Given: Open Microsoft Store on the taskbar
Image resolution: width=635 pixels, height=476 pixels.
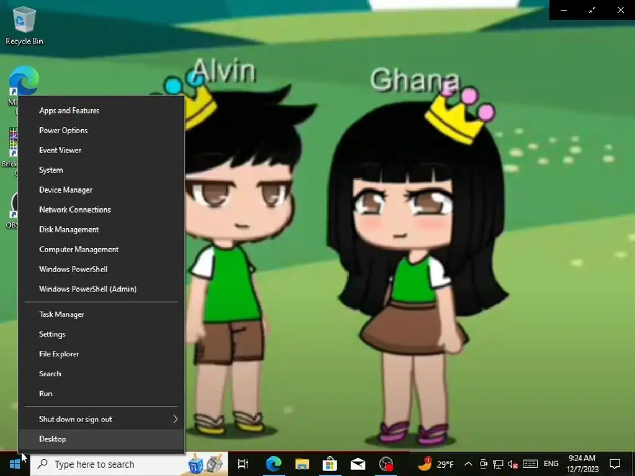Looking at the screenshot, I should (x=330, y=464).
